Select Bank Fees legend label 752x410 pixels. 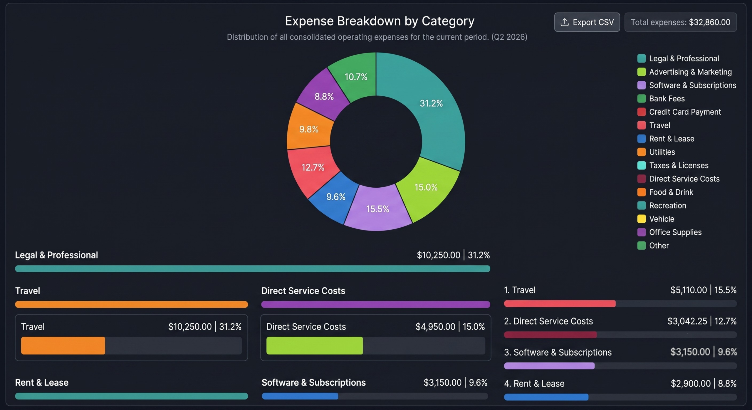tap(667, 99)
